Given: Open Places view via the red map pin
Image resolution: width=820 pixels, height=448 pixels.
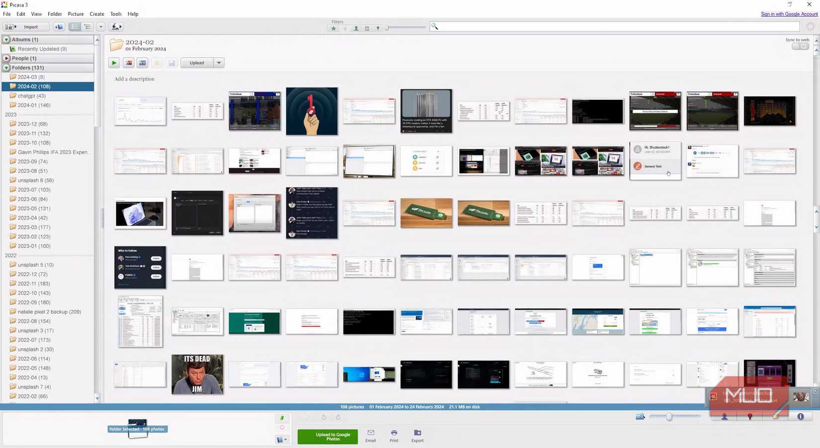Looking at the screenshot, I should [750, 417].
